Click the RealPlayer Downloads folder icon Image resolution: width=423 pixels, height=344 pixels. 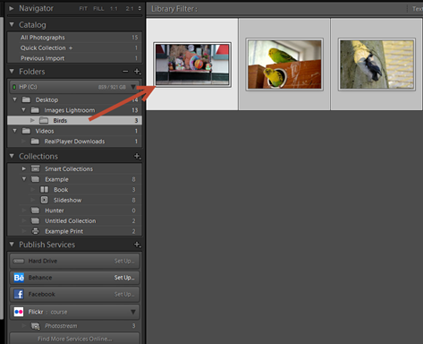pos(35,142)
